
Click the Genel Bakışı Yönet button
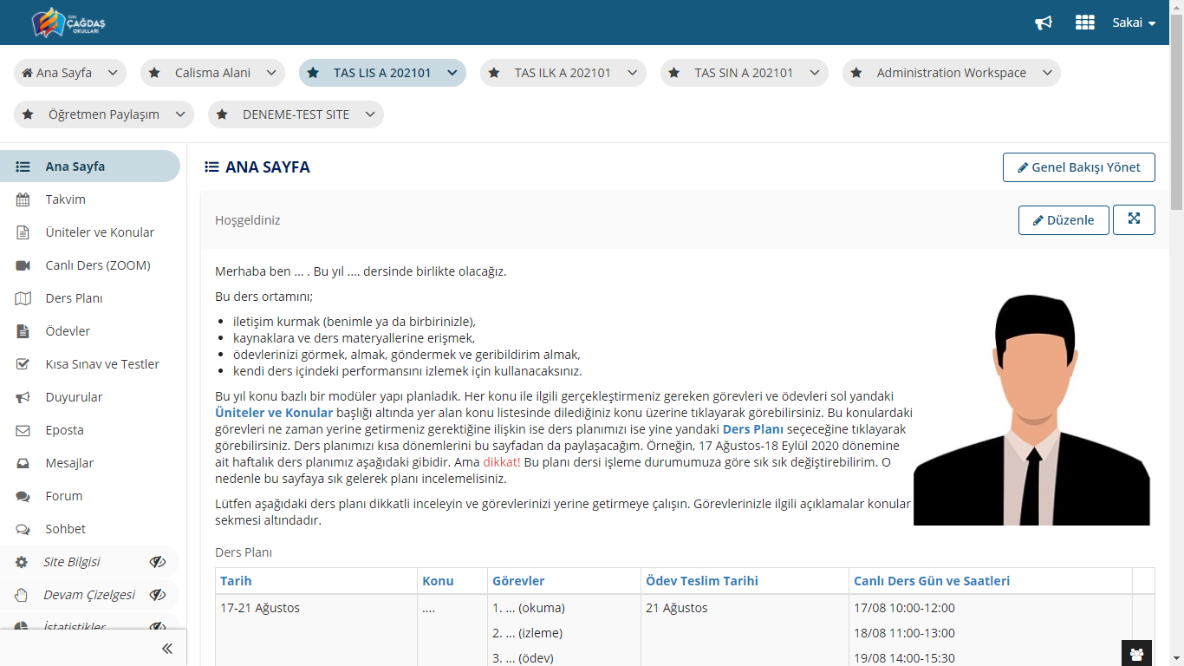pos(1079,167)
